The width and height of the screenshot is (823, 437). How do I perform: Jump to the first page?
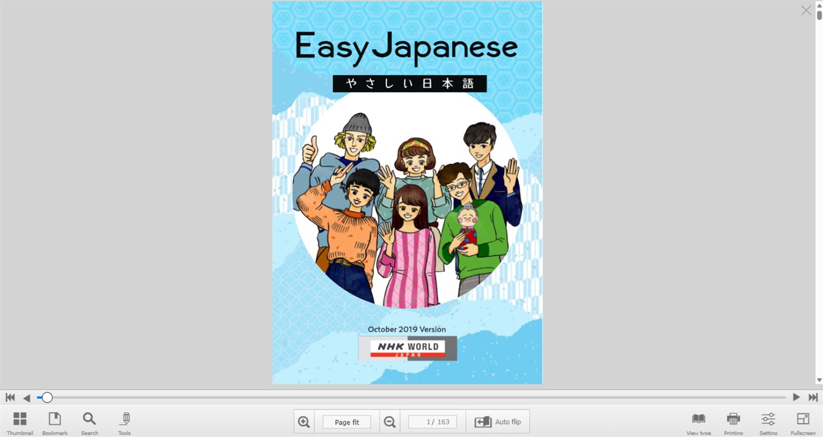point(10,398)
